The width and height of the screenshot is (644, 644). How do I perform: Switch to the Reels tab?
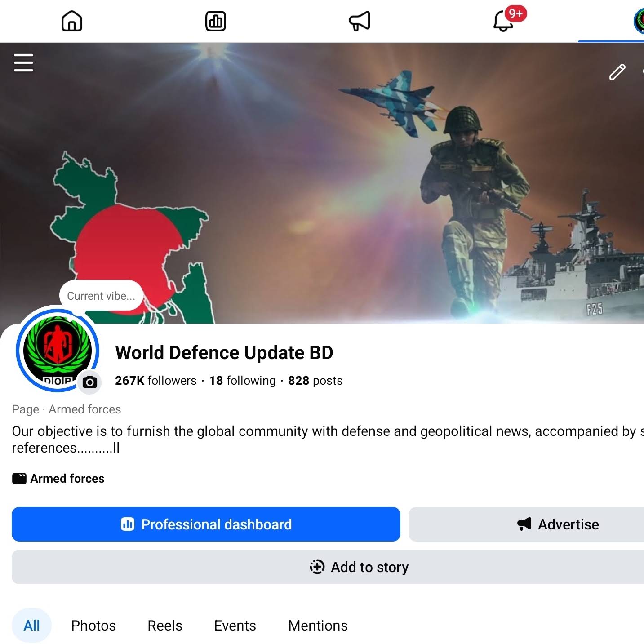coord(165,626)
